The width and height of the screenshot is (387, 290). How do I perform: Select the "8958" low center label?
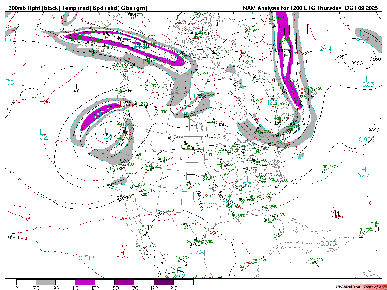[107, 136]
